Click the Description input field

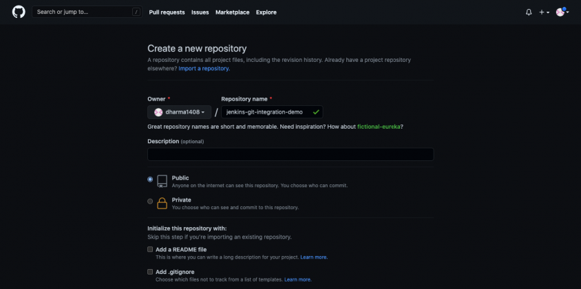pos(290,154)
